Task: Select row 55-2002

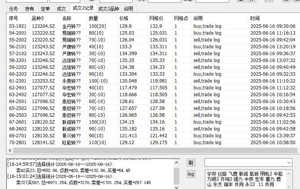Action: (153, 40)
